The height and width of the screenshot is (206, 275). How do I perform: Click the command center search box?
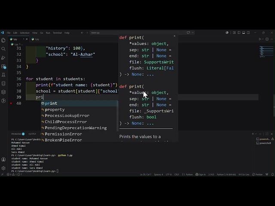[x=137, y=33]
